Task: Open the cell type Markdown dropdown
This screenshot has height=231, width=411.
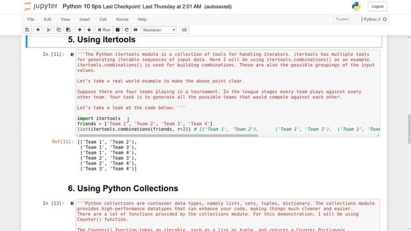Action: point(159,30)
